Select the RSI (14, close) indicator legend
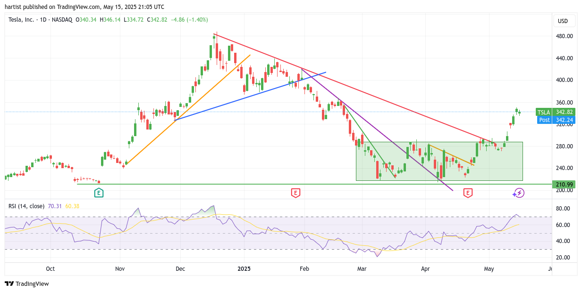Image resolution: width=582 pixels, height=292 pixels. 26,206
